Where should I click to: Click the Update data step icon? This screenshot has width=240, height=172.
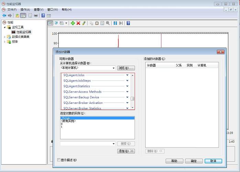pos(121,23)
